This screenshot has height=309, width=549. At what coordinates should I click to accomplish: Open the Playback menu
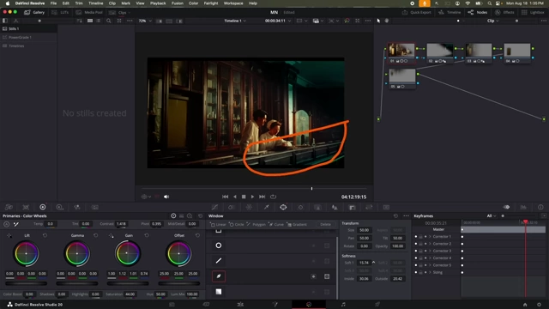[158, 3]
